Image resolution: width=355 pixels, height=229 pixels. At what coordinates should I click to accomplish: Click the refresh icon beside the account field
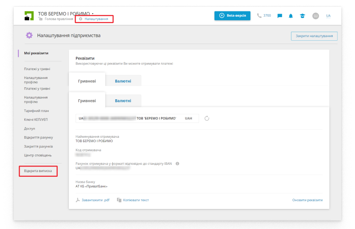click(x=207, y=118)
